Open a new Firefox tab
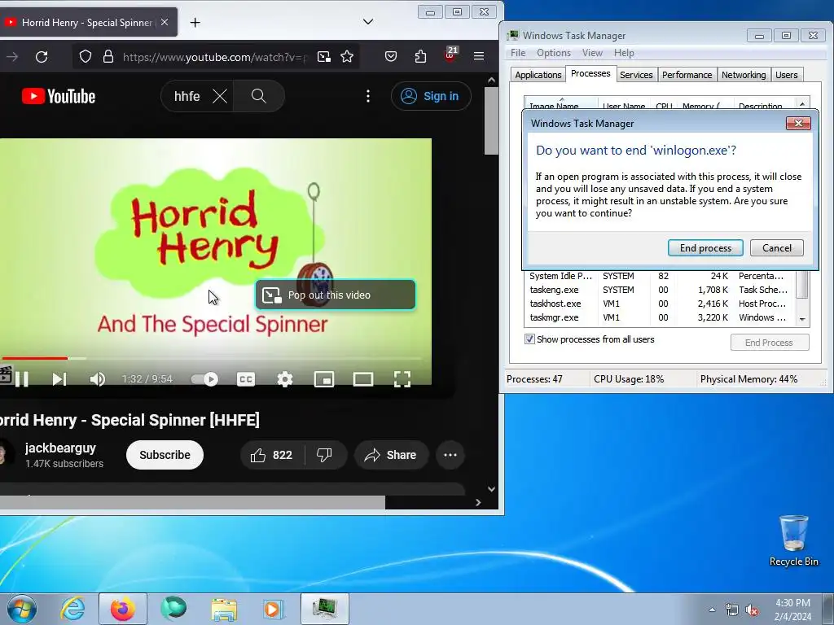This screenshot has height=625, width=834. tap(195, 22)
